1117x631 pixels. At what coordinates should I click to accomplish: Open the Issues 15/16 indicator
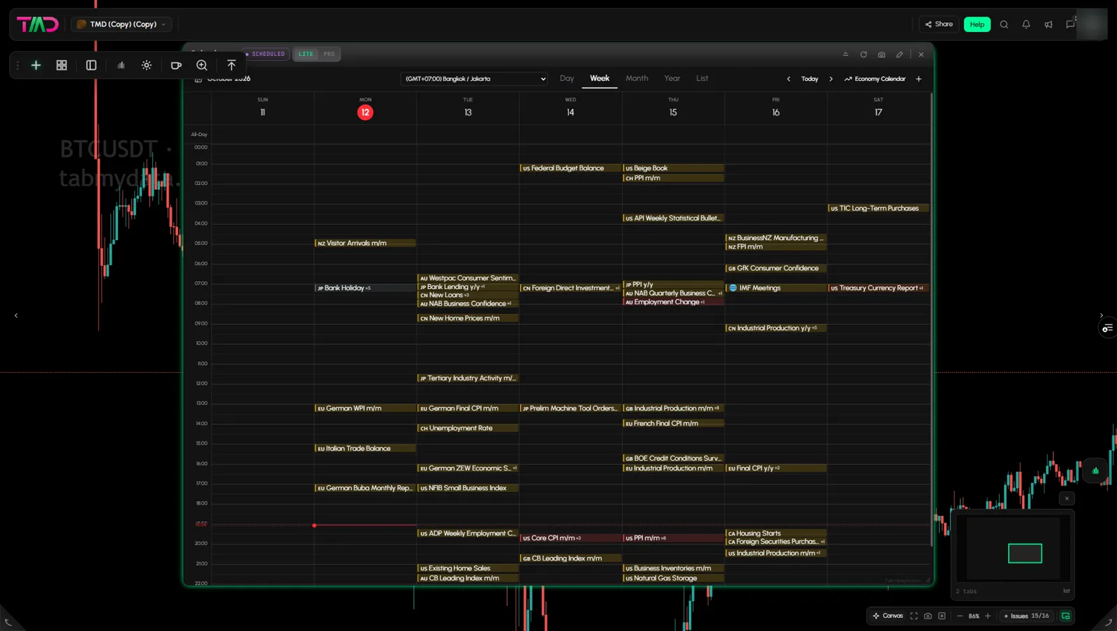coord(1026,616)
